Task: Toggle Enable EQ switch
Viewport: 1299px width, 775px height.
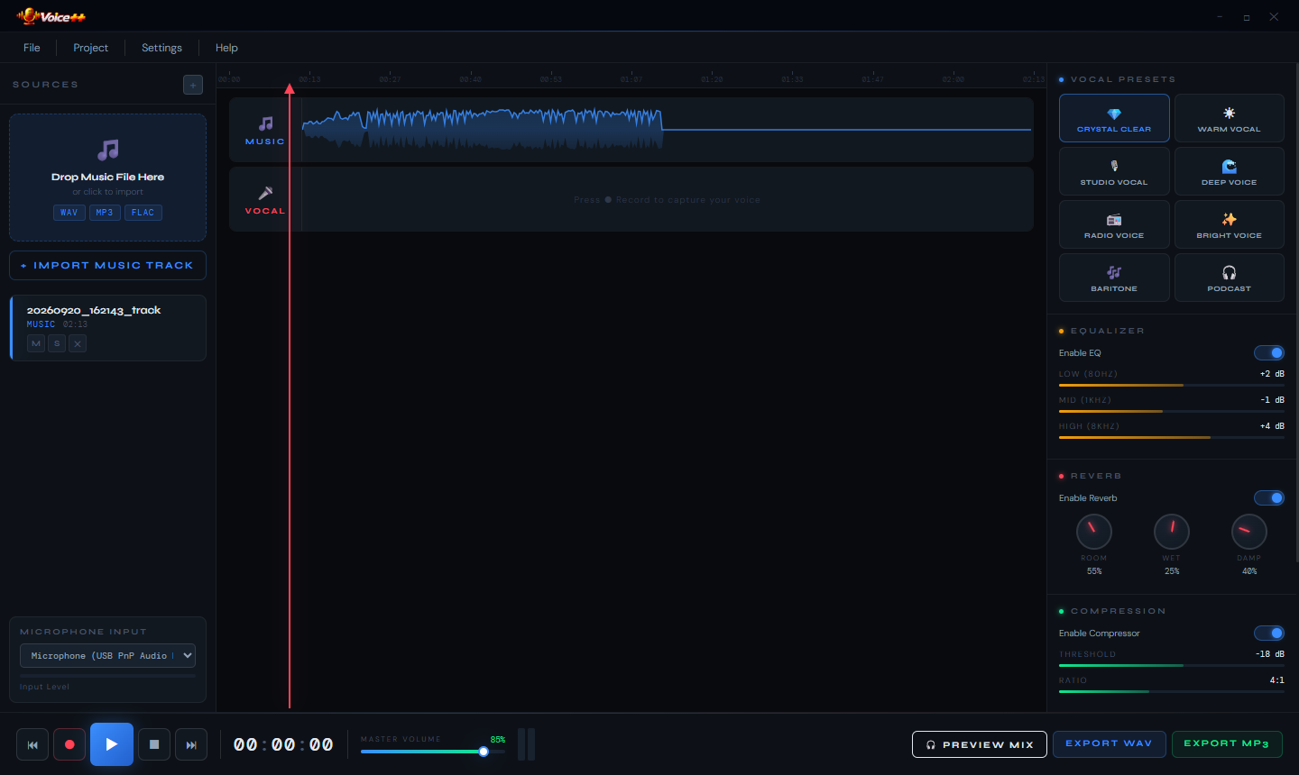Action: click(1269, 353)
